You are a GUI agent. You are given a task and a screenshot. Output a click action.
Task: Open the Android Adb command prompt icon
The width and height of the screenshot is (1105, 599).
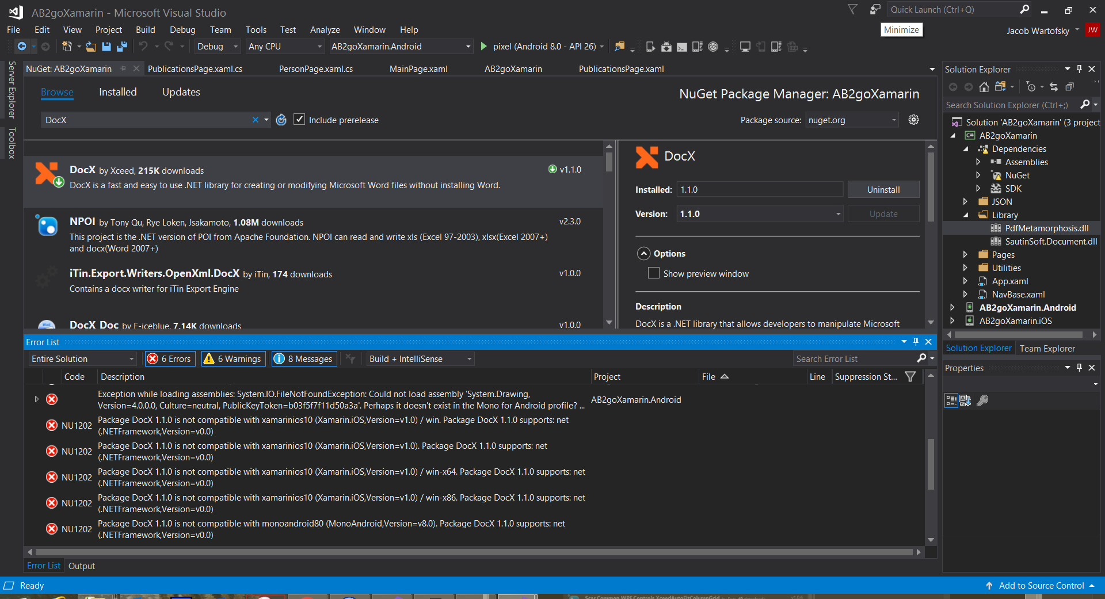pos(682,47)
